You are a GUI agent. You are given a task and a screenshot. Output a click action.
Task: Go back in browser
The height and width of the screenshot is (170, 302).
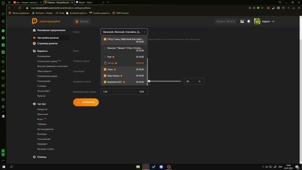click(x=9, y=8)
